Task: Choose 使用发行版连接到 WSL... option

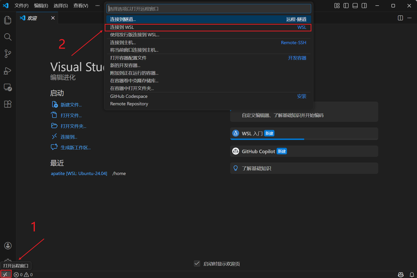Action: (x=209, y=35)
